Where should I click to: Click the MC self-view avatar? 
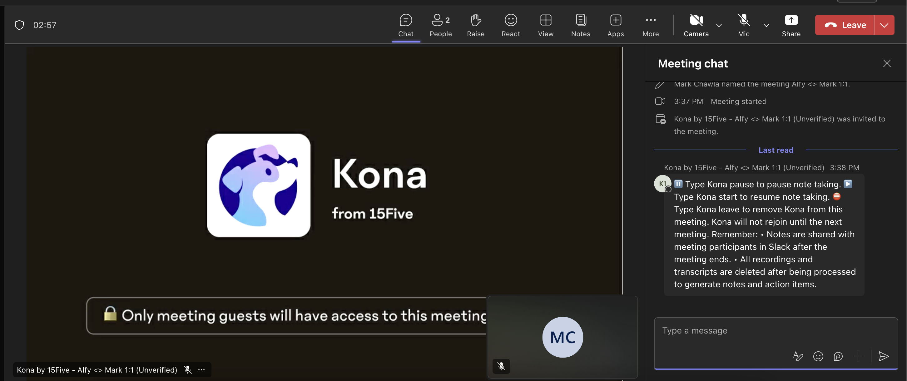coord(563,337)
